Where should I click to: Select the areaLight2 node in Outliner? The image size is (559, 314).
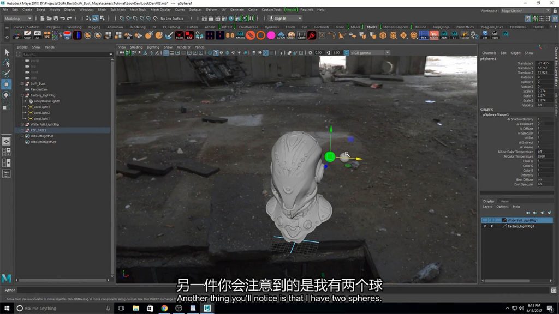pyautogui.click(x=41, y=113)
